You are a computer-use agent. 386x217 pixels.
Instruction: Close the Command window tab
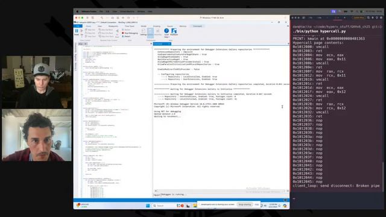click(x=169, y=44)
